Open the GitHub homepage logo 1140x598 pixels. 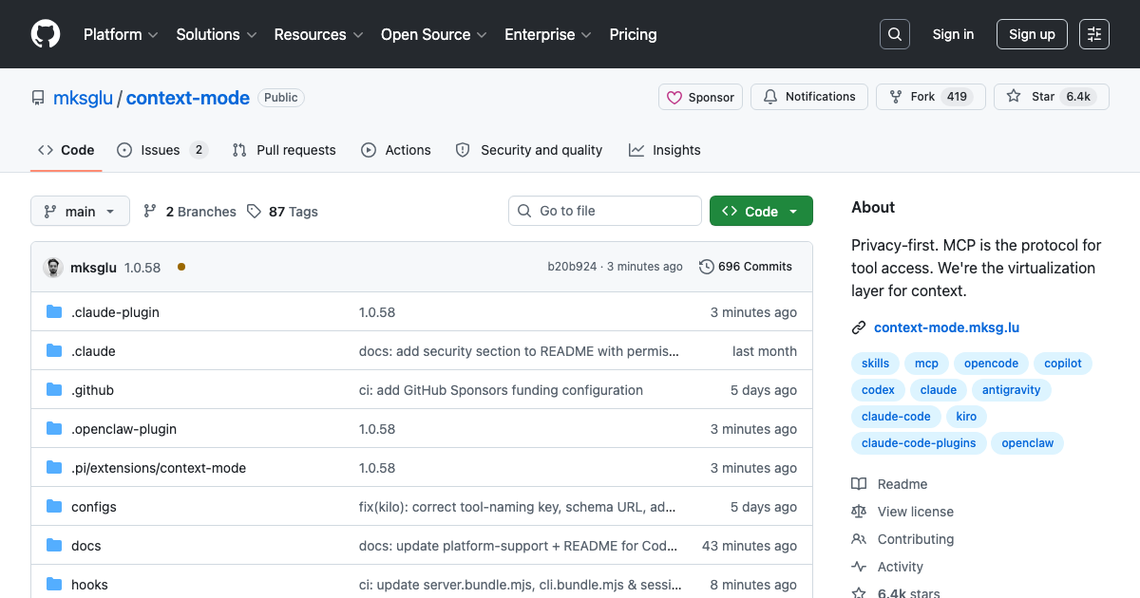point(46,34)
